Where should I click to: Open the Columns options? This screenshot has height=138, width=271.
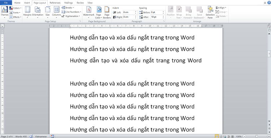pyautogui.click(x=56, y=12)
